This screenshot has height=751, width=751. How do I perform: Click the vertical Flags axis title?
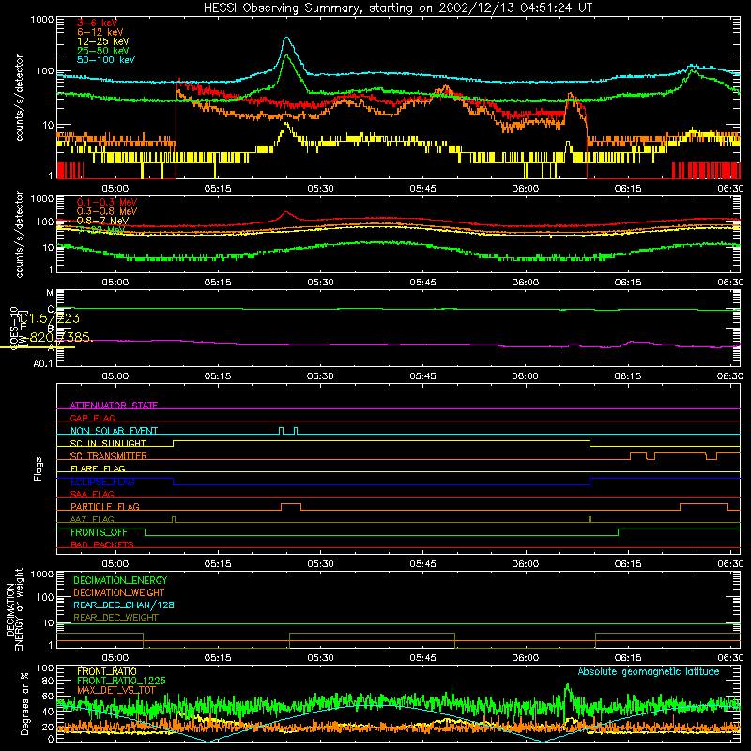(x=38, y=468)
